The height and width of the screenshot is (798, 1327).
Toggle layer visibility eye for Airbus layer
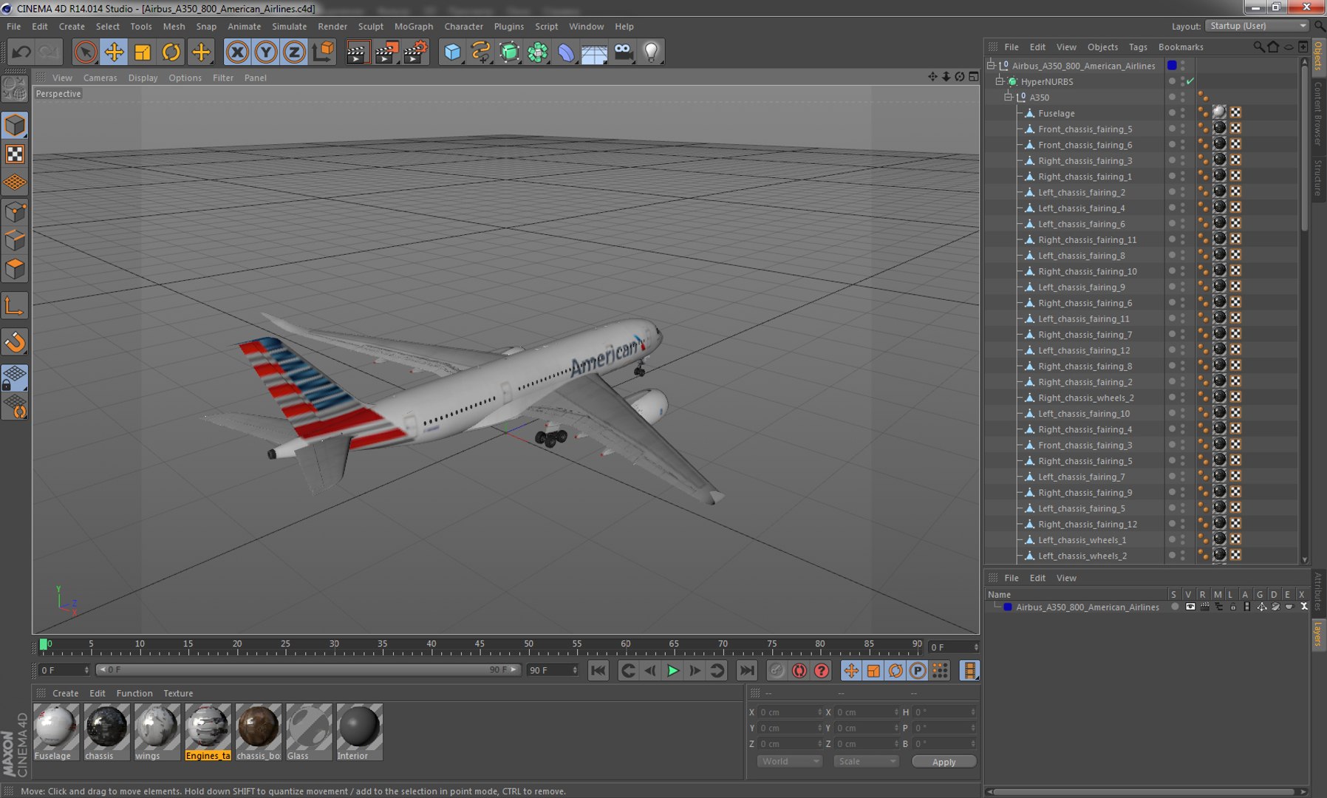(1190, 607)
